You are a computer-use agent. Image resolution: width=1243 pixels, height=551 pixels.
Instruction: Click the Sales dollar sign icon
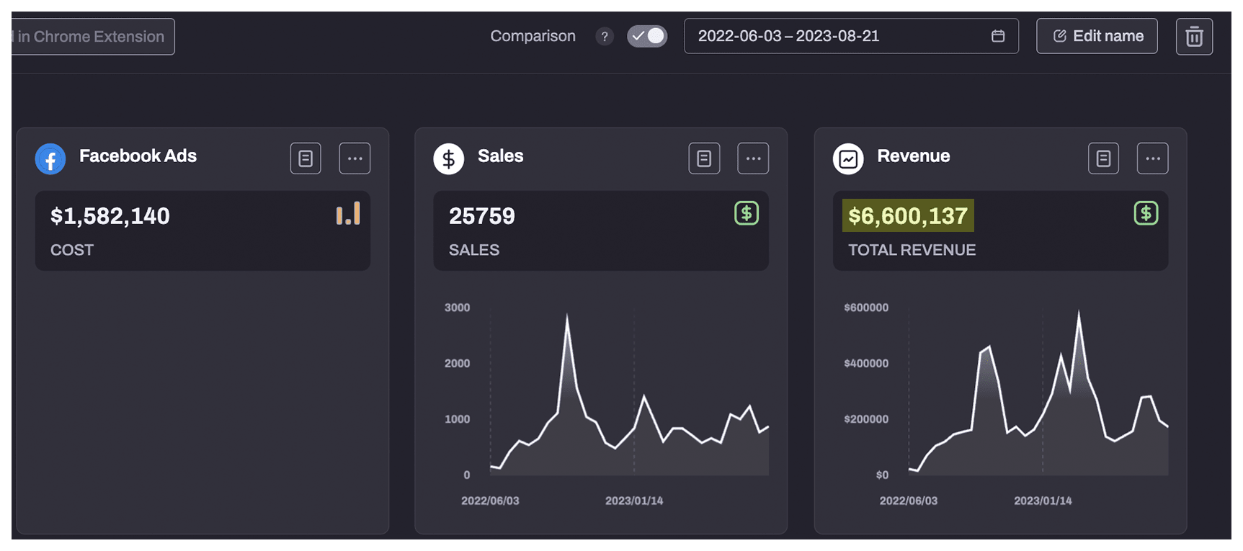448,158
